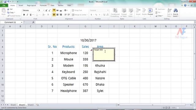The image size is (196, 110).
Task: Open the File tab
Action: tap(4, 5)
